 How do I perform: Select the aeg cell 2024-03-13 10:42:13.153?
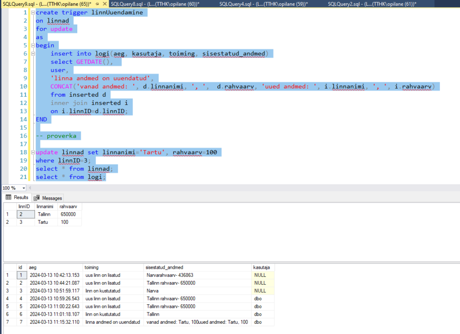point(55,275)
